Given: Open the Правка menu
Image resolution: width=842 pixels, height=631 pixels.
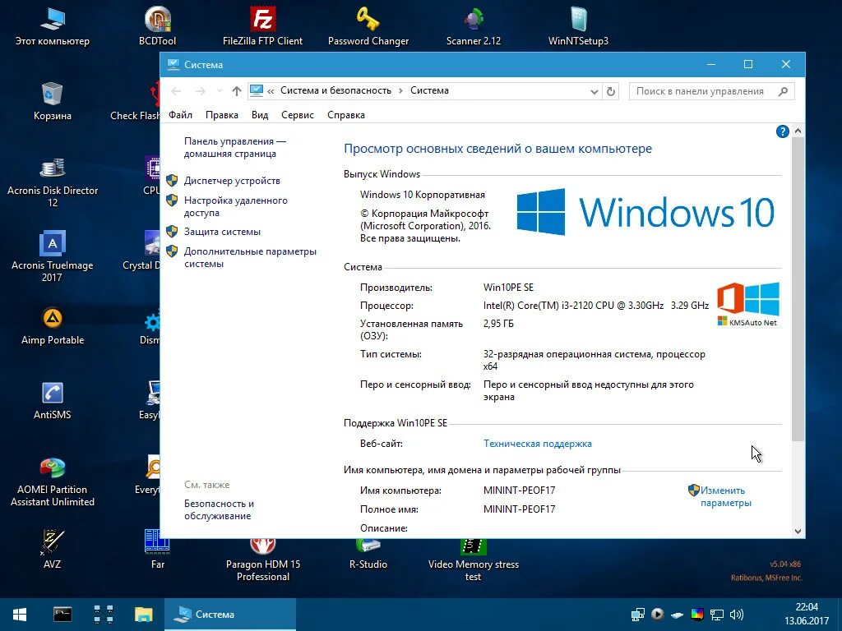Looking at the screenshot, I should pos(222,115).
